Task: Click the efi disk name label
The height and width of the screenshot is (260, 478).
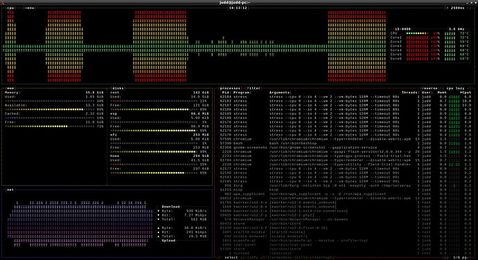Action: [x=114, y=135]
